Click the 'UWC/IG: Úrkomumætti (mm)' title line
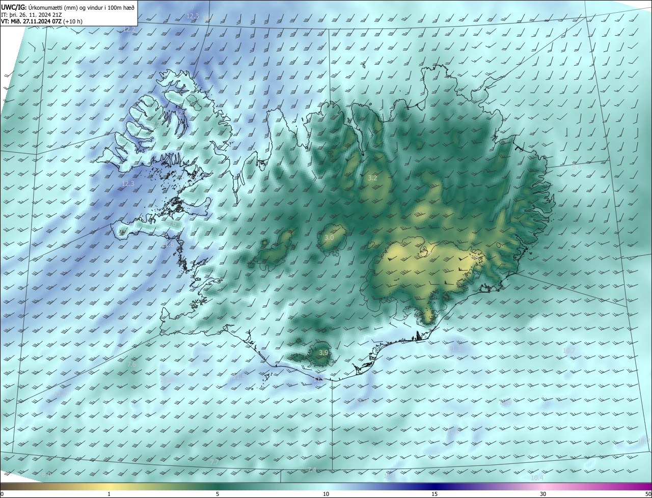Screen dimensions: 652x498 68,7
